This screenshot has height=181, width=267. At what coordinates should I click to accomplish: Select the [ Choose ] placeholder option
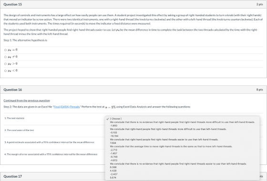(x=115, y=119)
